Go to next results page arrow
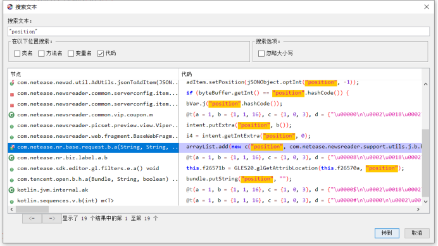 [52, 218]
